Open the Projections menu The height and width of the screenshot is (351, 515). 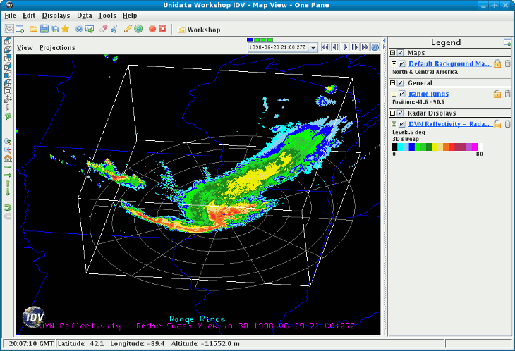pyautogui.click(x=57, y=48)
